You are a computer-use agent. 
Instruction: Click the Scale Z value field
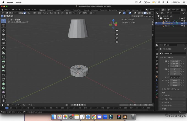point(175,85)
